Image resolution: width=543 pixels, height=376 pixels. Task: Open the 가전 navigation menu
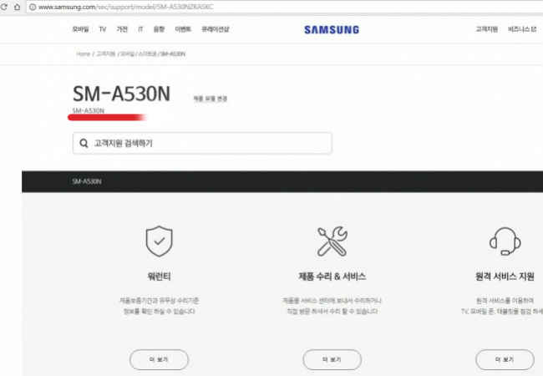[x=122, y=29]
